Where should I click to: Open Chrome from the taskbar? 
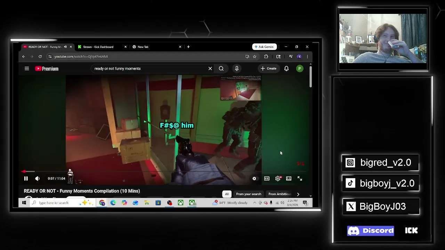(x=102, y=203)
